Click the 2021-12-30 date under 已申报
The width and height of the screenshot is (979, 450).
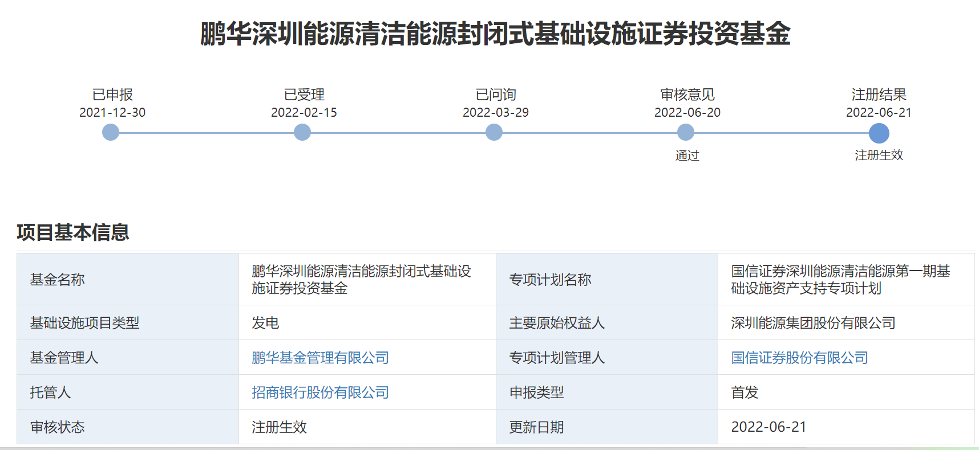112,112
